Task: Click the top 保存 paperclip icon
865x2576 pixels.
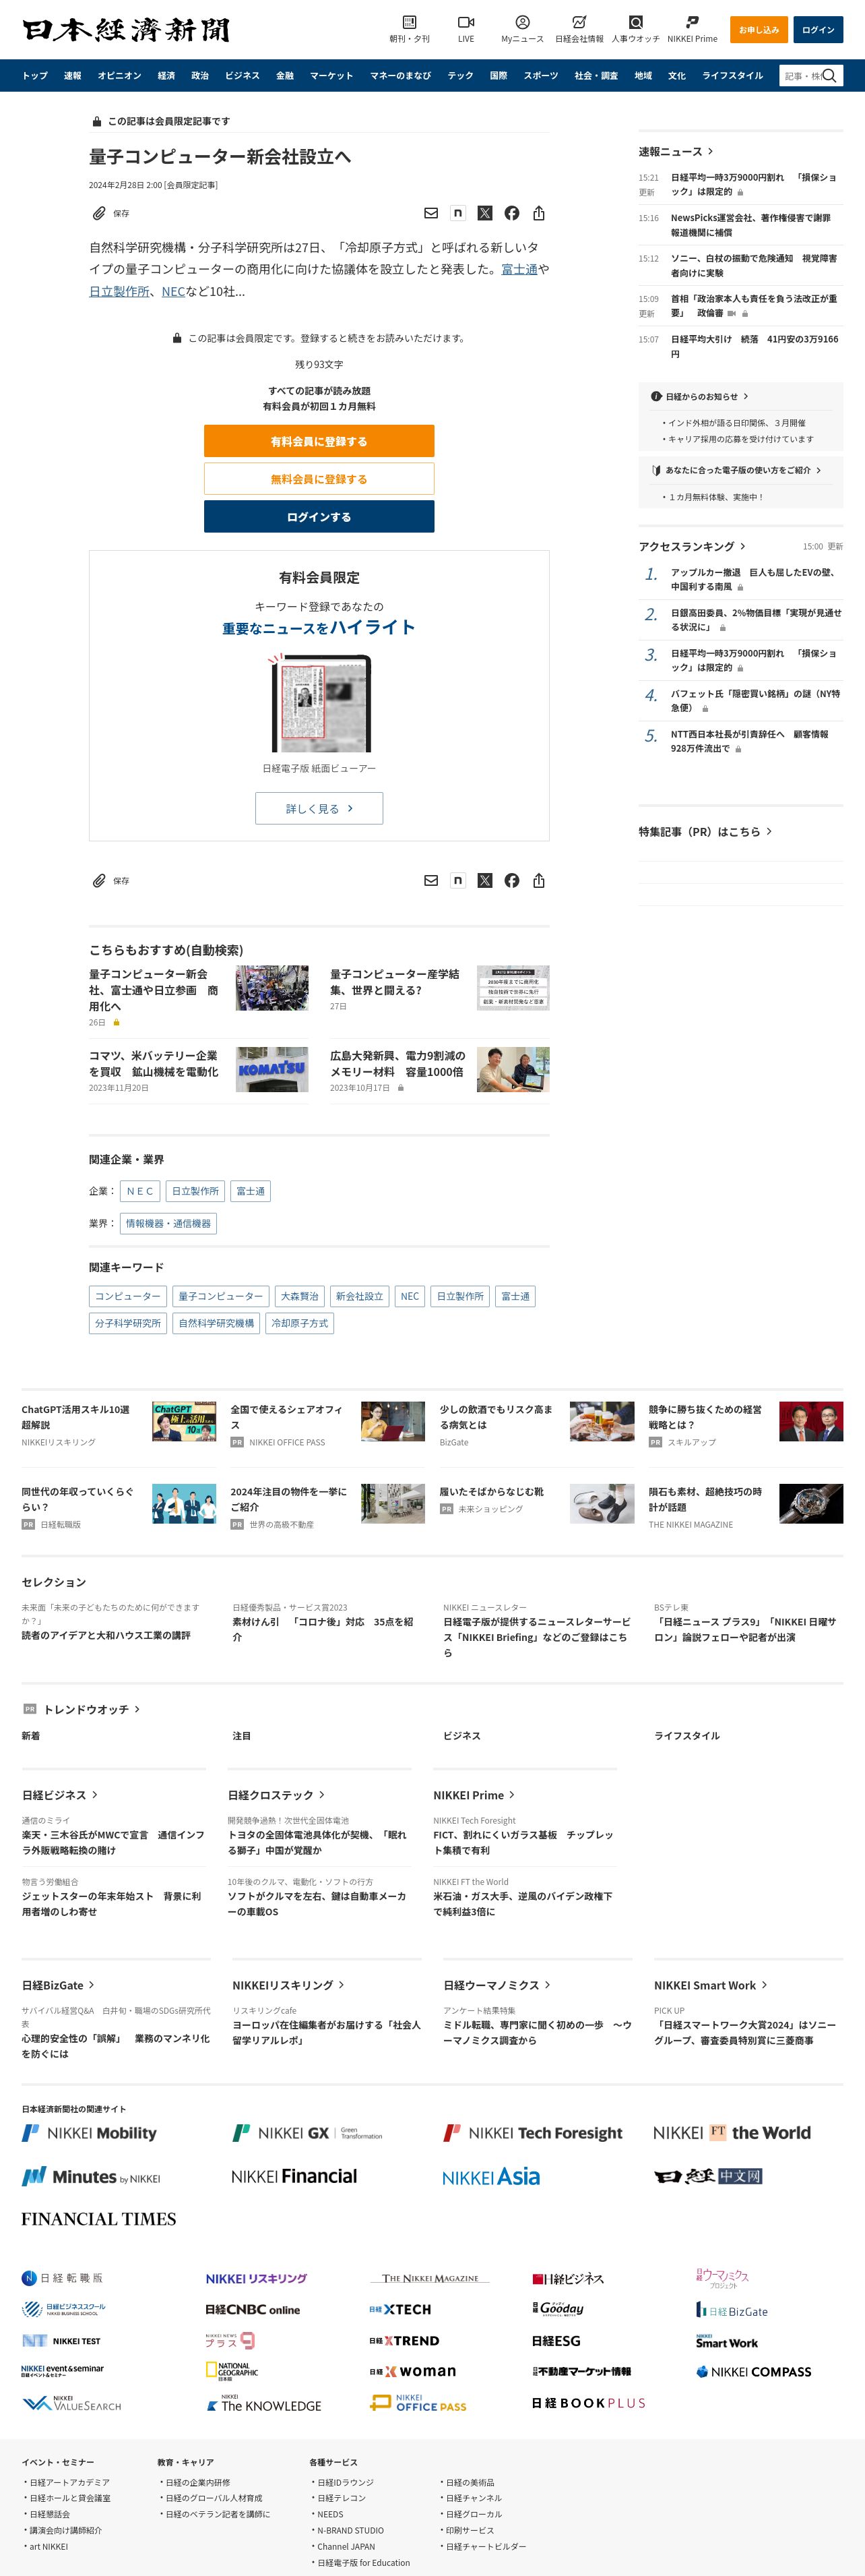Action: (x=99, y=213)
